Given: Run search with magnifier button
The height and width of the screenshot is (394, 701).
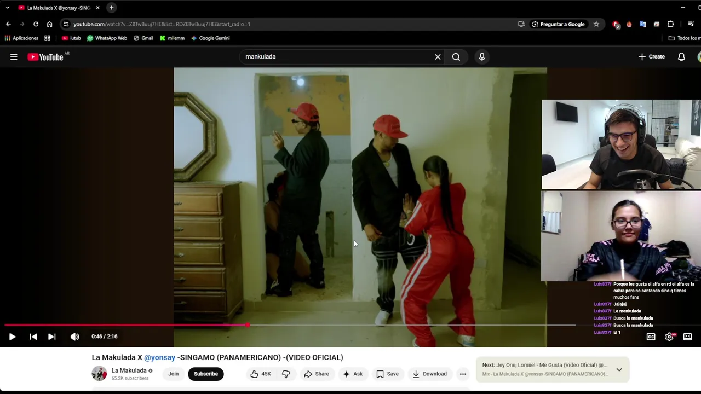Looking at the screenshot, I should pos(456,57).
